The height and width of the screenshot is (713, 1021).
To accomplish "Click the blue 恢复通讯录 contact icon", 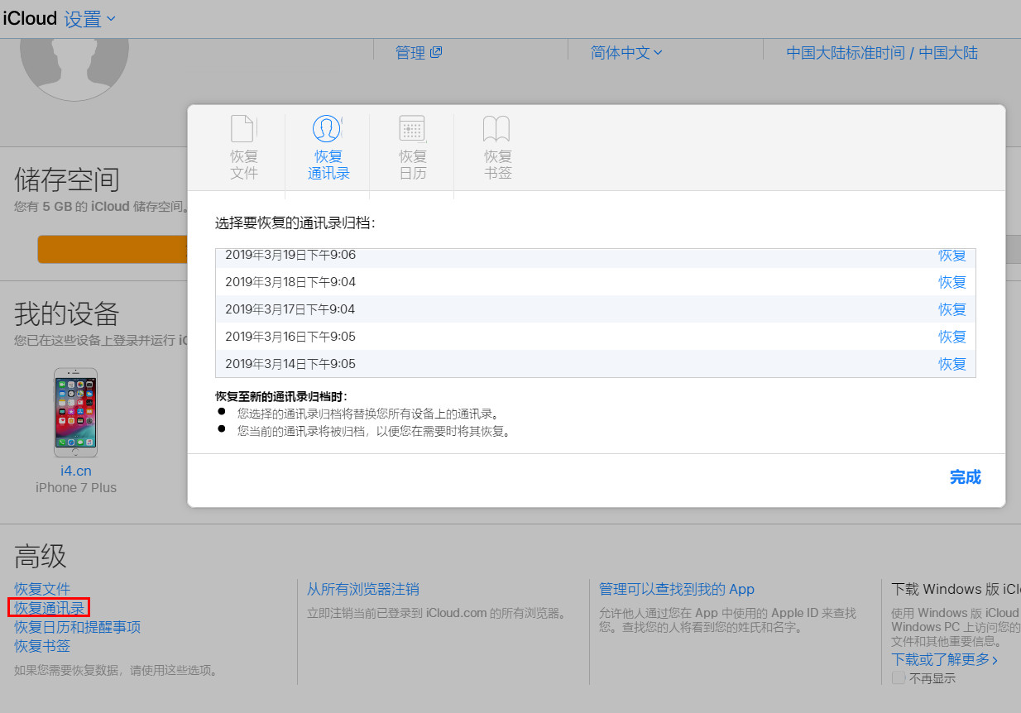I will [327, 128].
